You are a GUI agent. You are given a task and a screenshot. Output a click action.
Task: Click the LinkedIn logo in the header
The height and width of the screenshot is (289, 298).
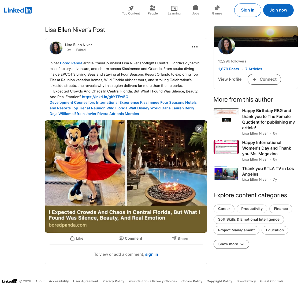[18, 10]
